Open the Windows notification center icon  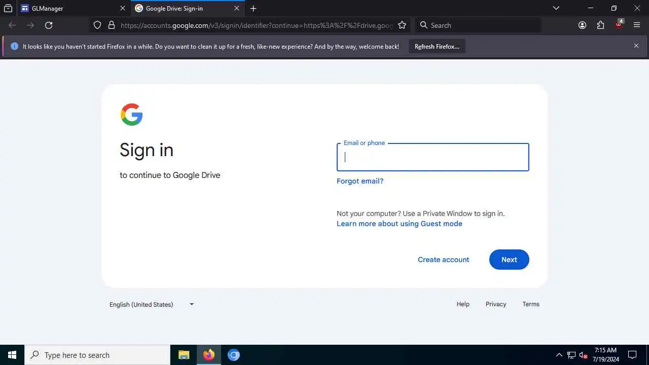(632, 355)
